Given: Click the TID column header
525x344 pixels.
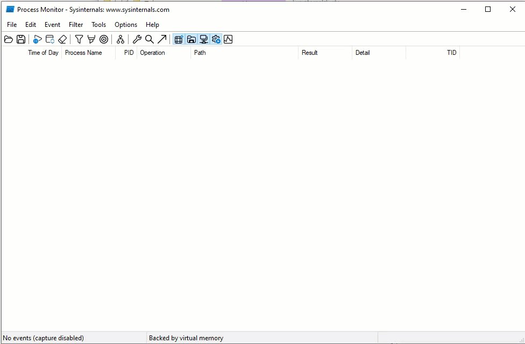Looking at the screenshot, I should point(433,53).
